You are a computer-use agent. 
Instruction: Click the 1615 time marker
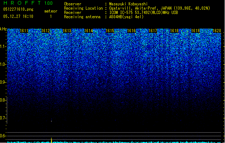coord(110,31)
